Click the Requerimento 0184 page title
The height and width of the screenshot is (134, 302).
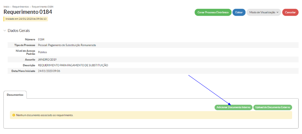(28, 12)
